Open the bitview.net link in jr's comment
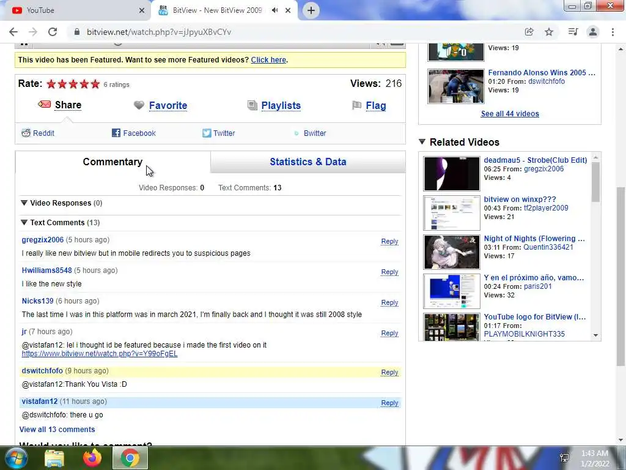This screenshot has height=470, width=626. click(100, 354)
